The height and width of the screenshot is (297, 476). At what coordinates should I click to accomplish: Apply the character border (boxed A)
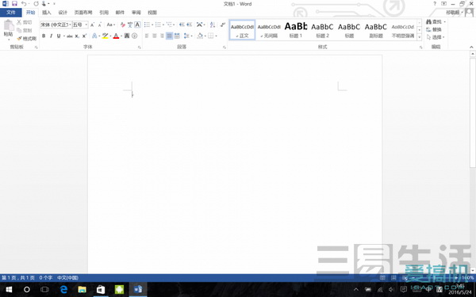point(137,25)
